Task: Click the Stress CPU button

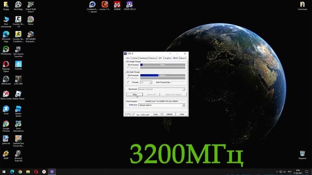Action: pyautogui.click(x=152, y=94)
